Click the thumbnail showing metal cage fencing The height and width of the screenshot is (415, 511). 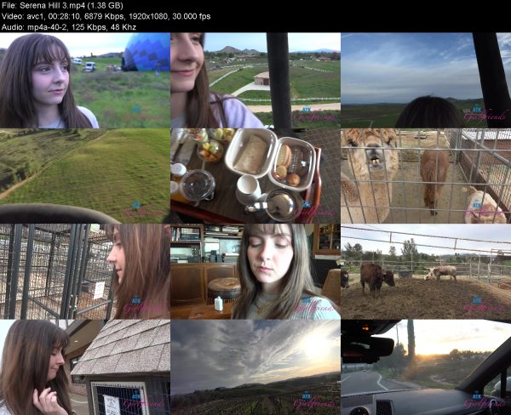click(85, 272)
